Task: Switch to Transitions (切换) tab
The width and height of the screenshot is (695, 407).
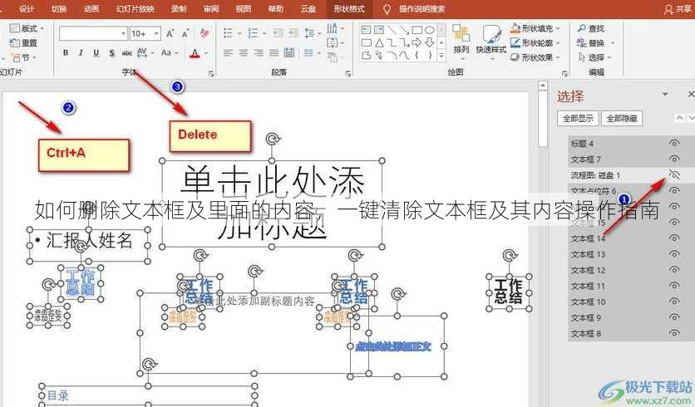Action: (59, 9)
